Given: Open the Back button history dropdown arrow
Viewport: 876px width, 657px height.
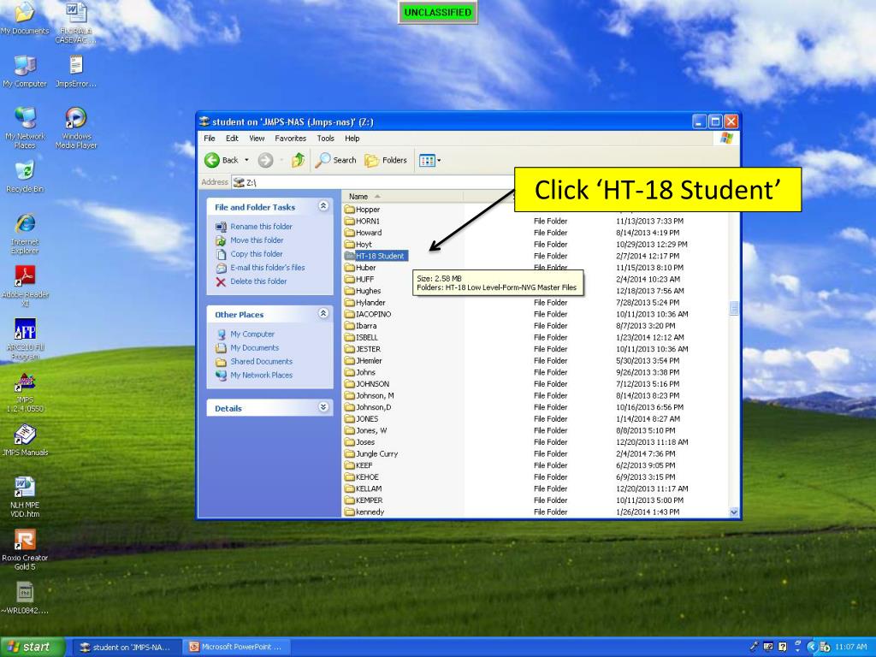Looking at the screenshot, I should (246, 160).
